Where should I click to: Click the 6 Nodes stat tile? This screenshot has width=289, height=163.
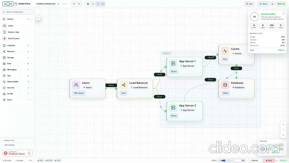254,26
